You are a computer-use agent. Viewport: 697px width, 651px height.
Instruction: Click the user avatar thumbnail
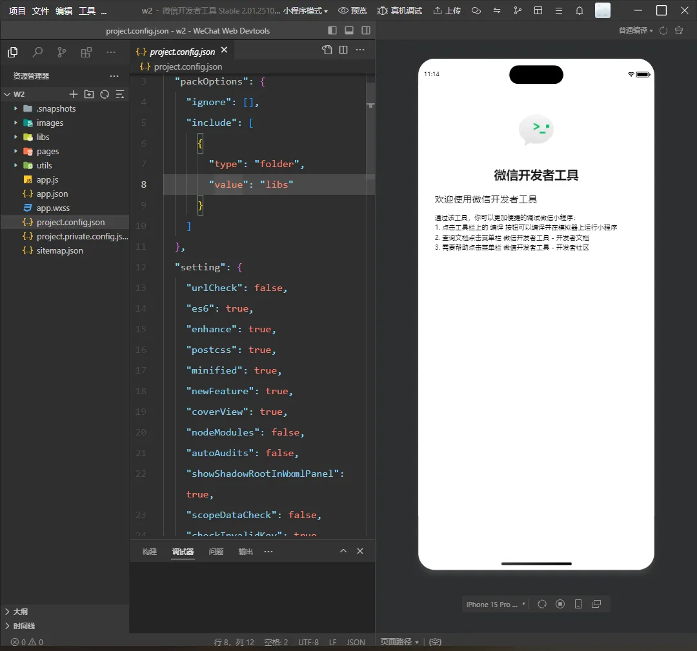click(x=602, y=10)
